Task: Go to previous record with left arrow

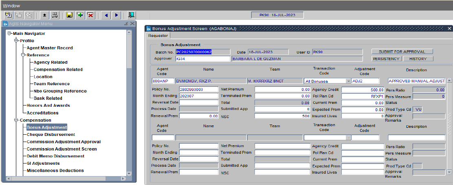Action: [x=106, y=15]
